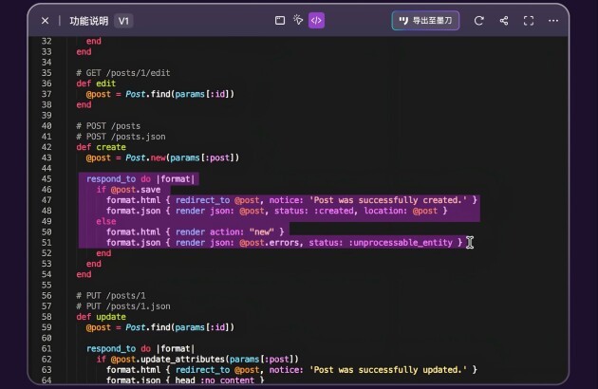Image resolution: width=598 pixels, height=389 pixels.
Task: Click the 'def edit' code line
Action: pyautogui.click(x=96, y=83)
